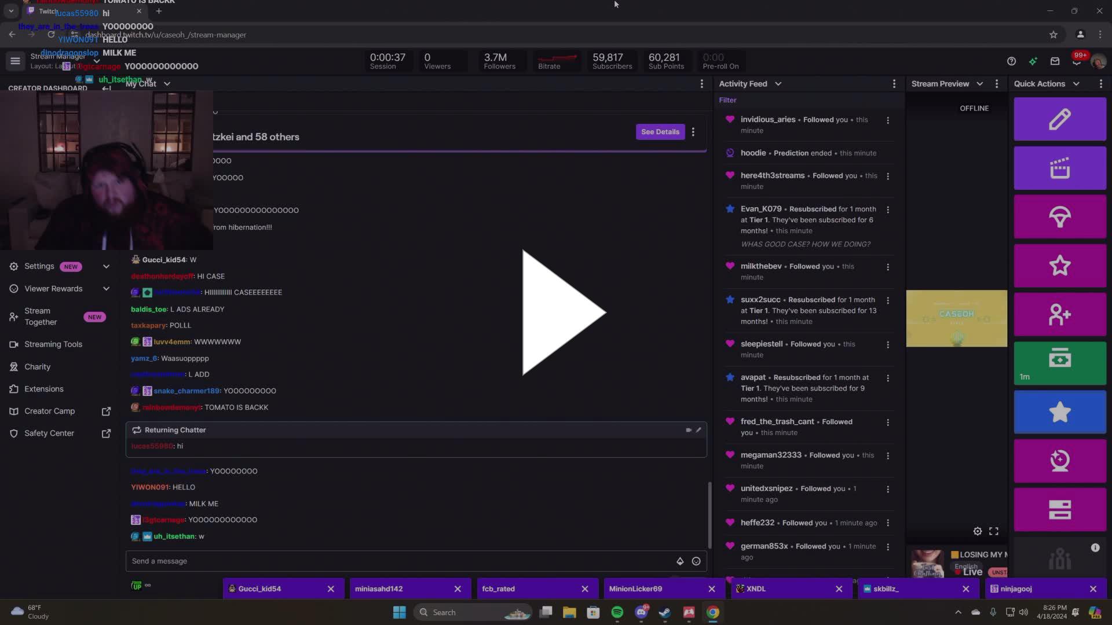Viewport: 1112px width, 625px height.
Task: Expand the Settings section in the sidebar
Action: pos(106,266)
